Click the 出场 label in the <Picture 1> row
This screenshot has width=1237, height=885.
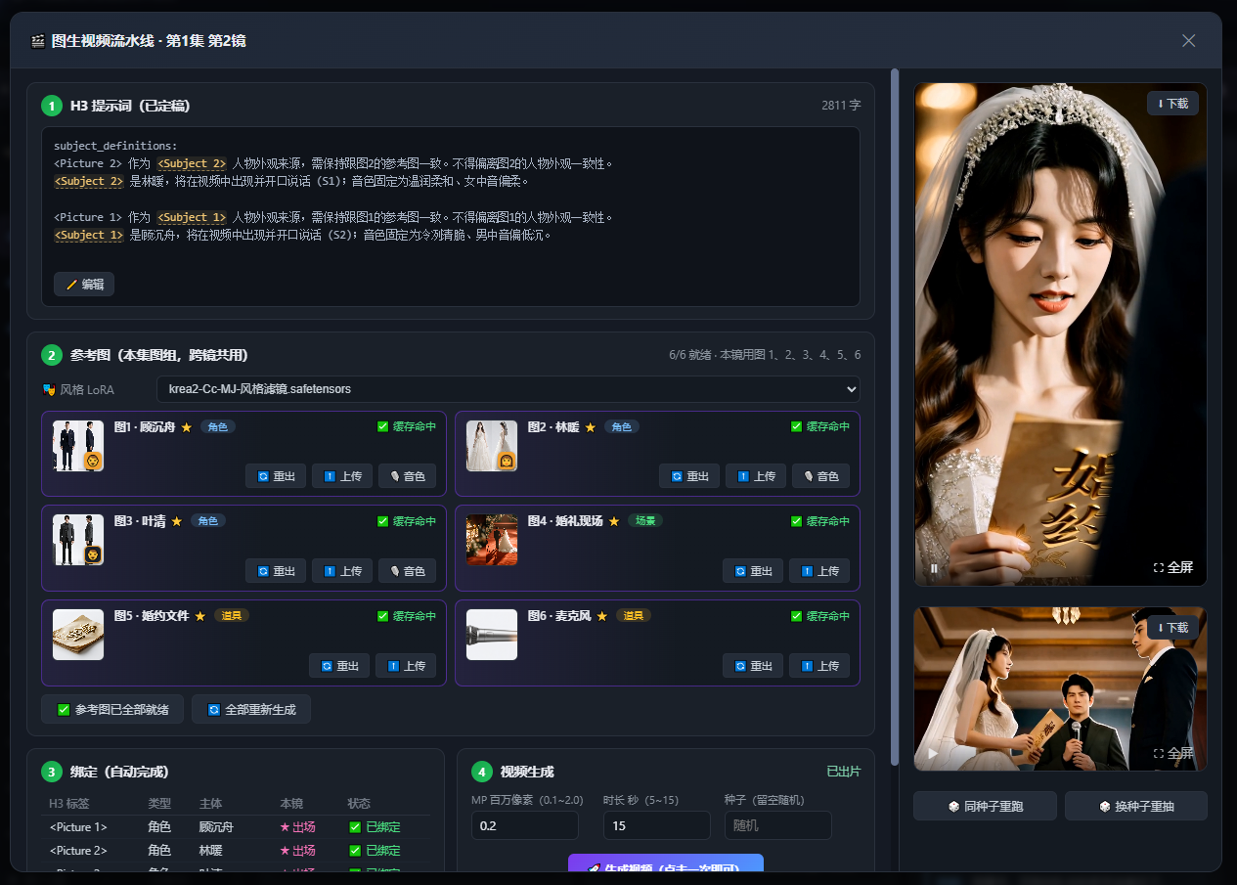click(297, 827)
